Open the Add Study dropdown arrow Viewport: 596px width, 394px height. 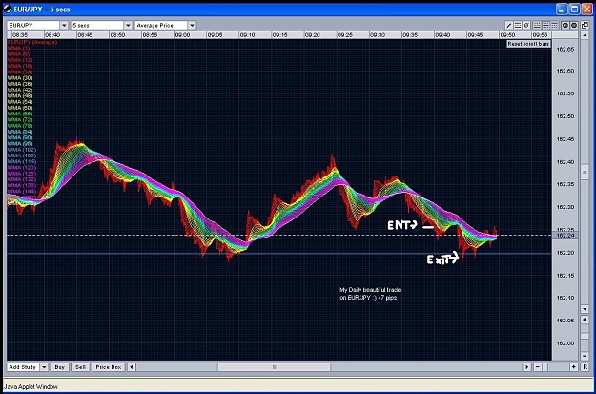[x=44, y=367]
